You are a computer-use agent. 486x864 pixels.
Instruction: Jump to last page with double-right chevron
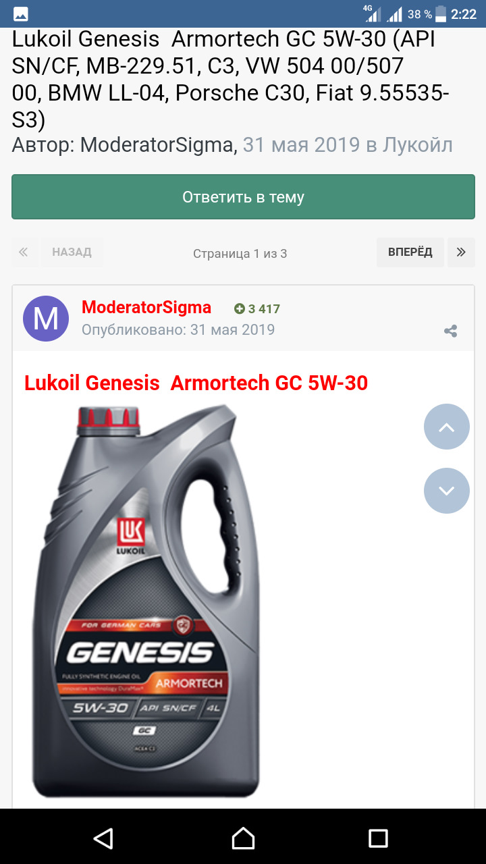click(x=461, y=252)
